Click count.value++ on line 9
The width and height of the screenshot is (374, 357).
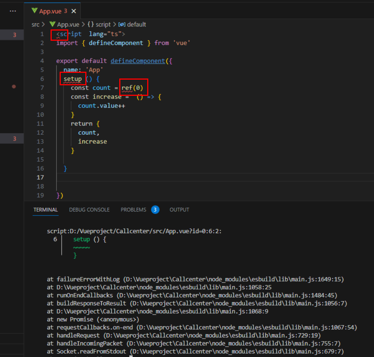[x=102, y=106]
